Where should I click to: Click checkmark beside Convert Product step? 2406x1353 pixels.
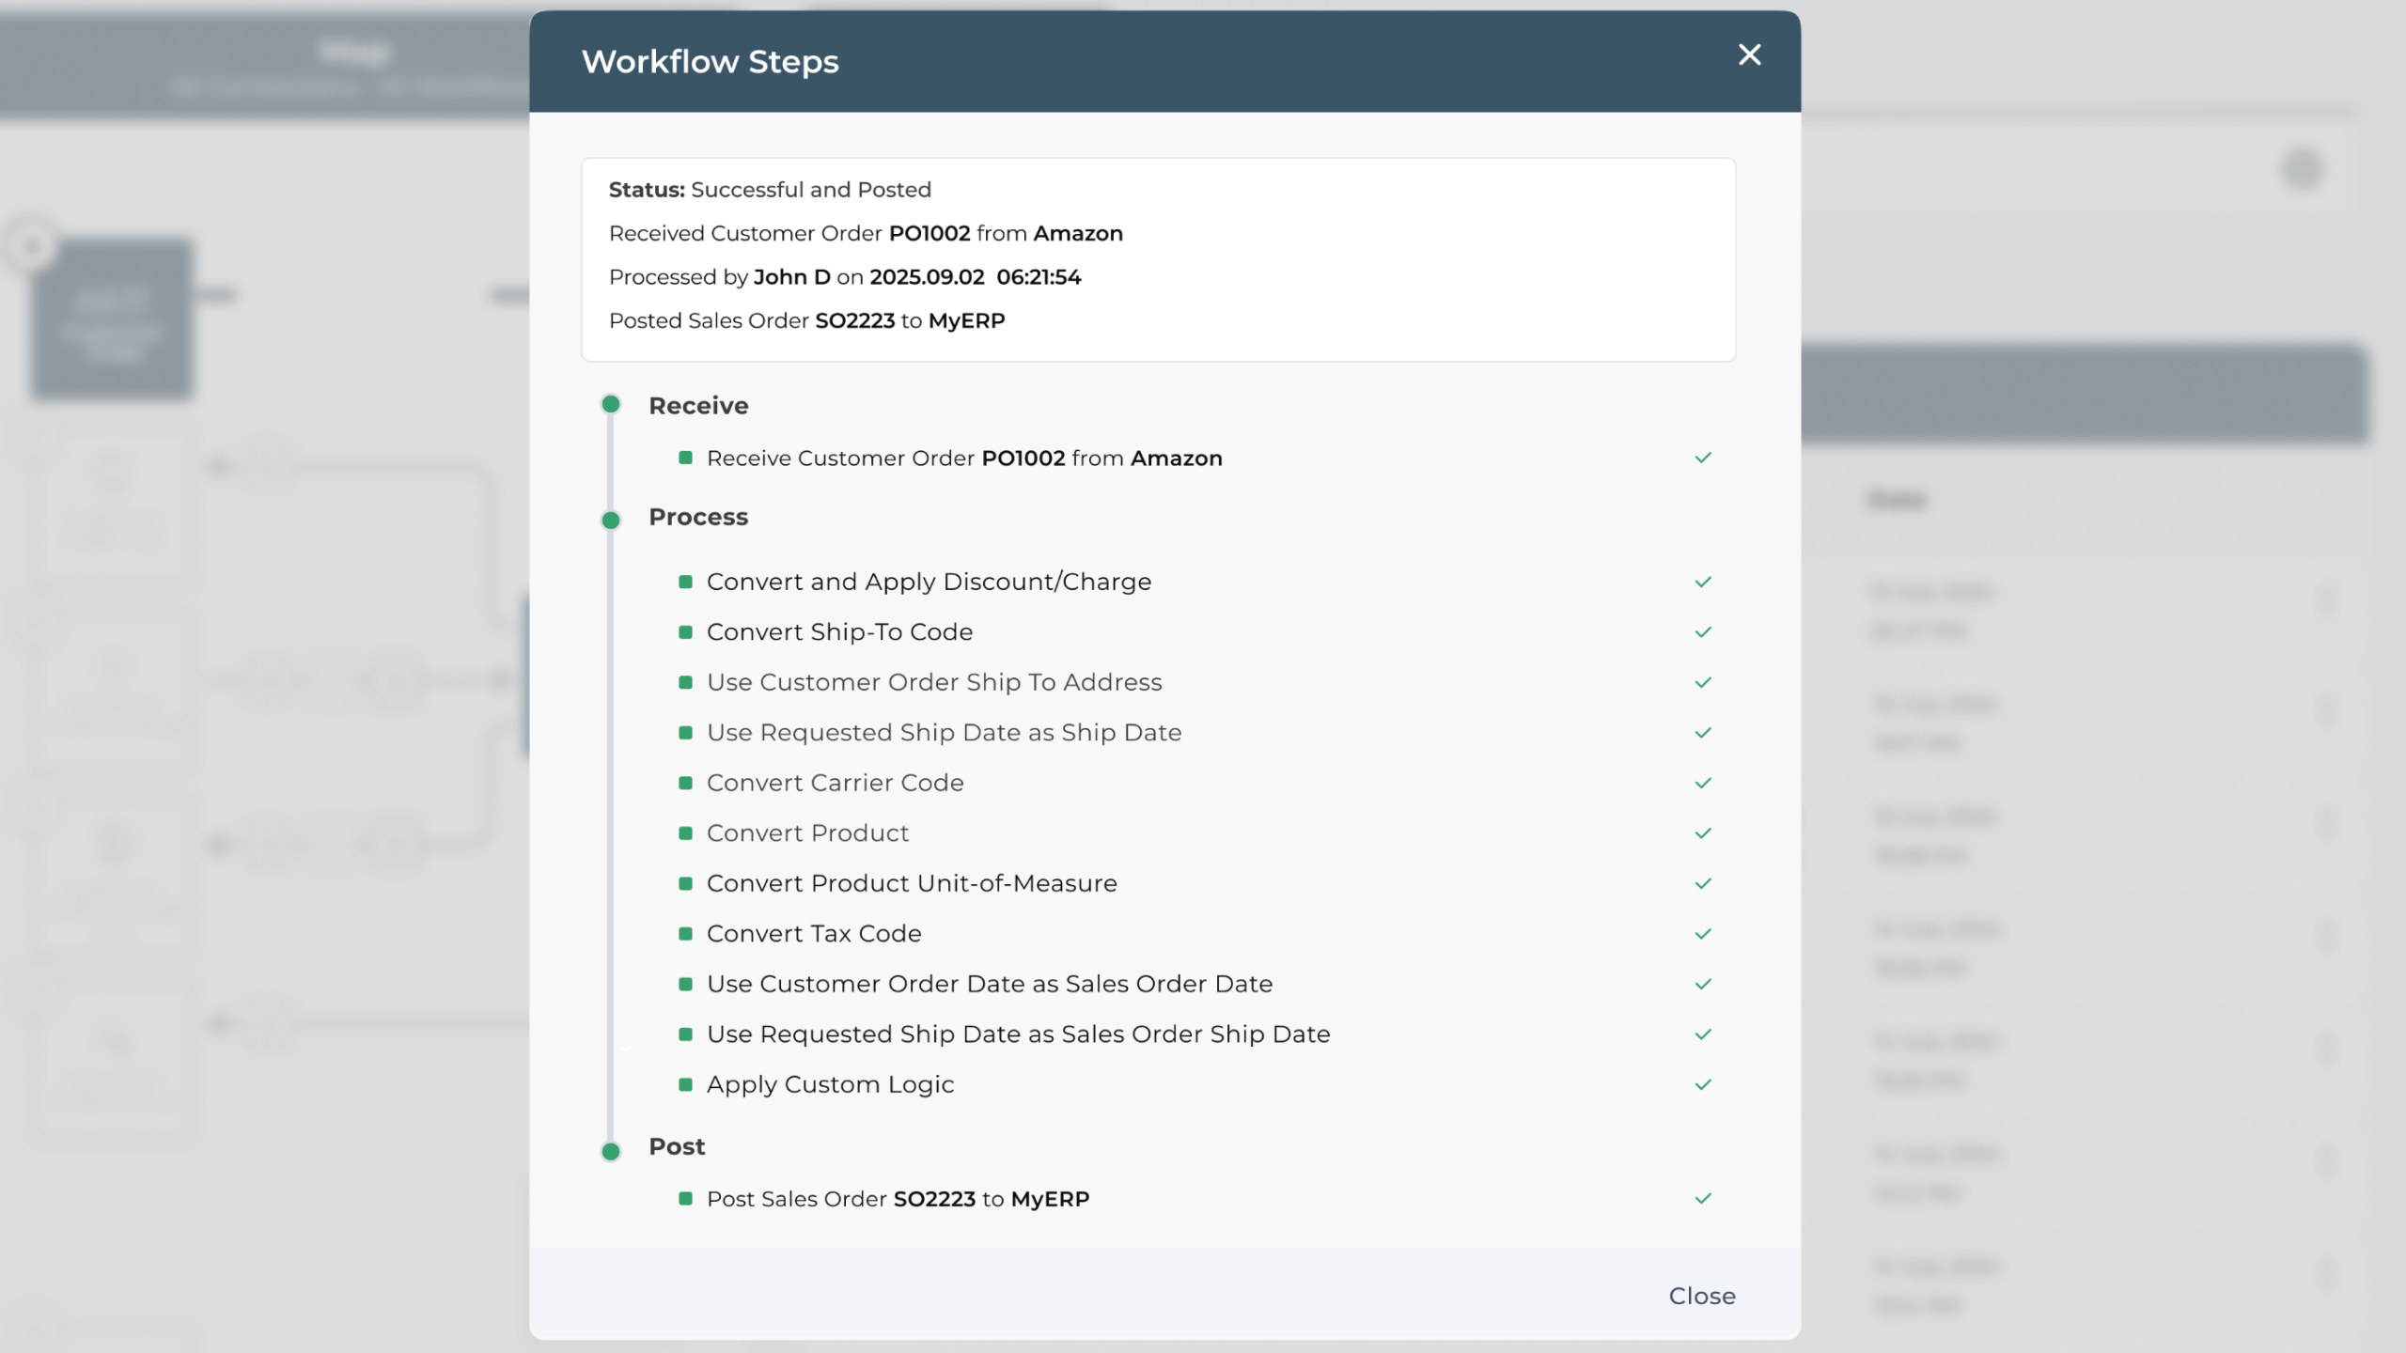[1703, 833]
